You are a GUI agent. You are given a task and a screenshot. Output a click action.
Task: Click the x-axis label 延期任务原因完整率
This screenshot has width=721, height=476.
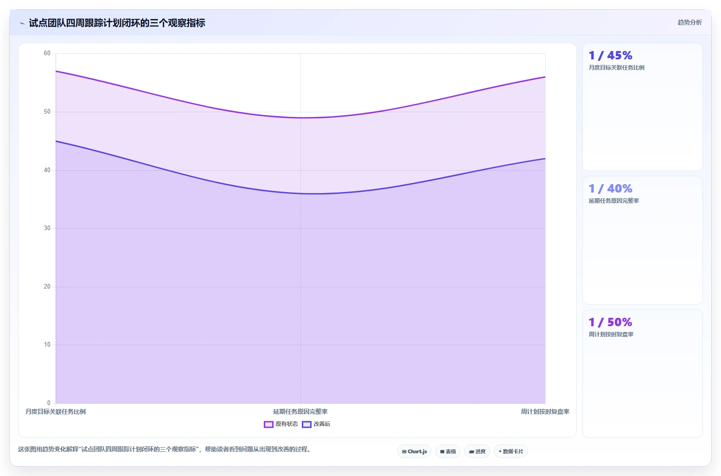point(300,412)
